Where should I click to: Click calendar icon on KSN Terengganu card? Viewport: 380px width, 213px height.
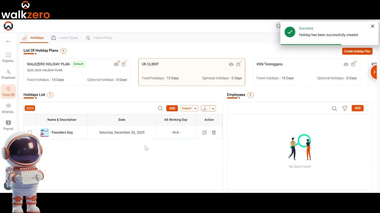tap(353, 64)
